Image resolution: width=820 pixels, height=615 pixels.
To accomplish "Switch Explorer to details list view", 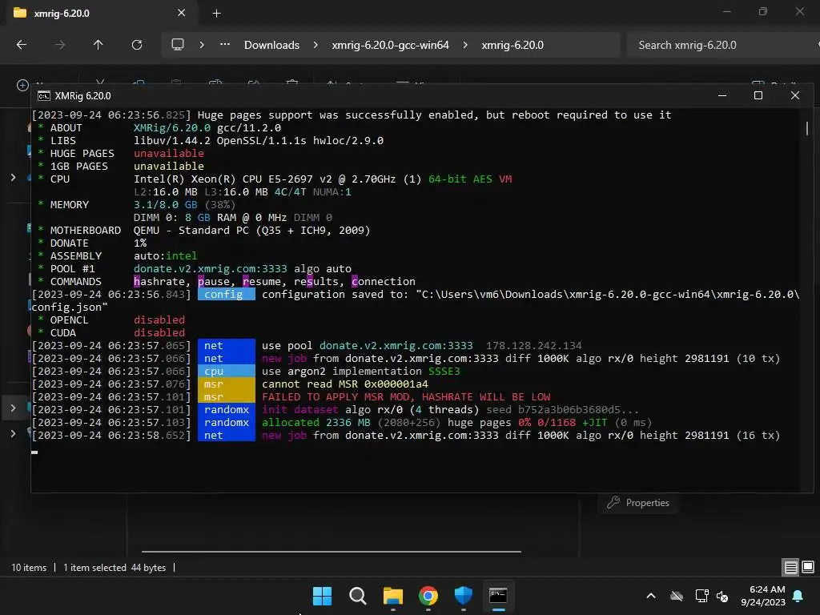I will tap(790, 567).
